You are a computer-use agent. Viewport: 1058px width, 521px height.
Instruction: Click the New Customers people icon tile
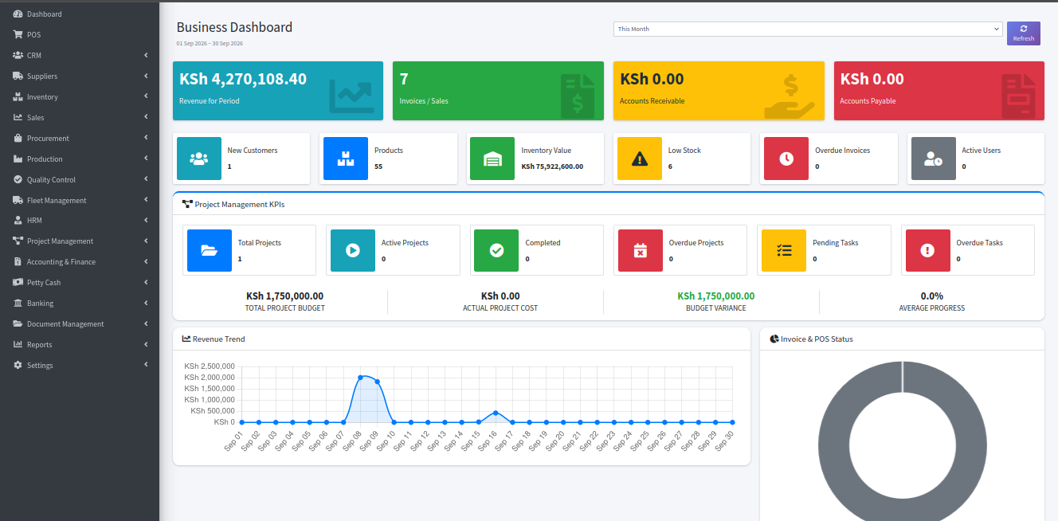point(199,159)
